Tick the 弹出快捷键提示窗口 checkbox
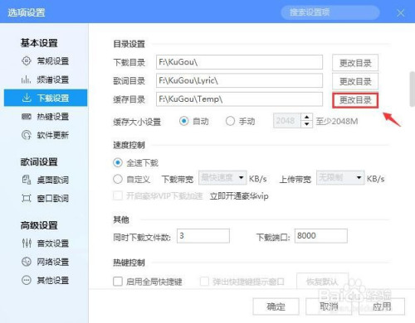The image size is (415, 323). tap(204, 282)
